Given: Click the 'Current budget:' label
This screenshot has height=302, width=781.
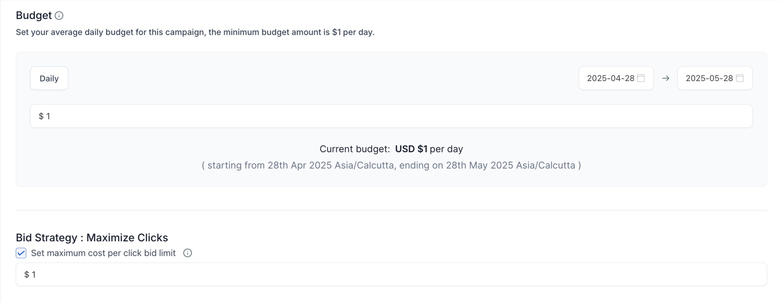Looking at the screenshot, I should tap(354, 149).
